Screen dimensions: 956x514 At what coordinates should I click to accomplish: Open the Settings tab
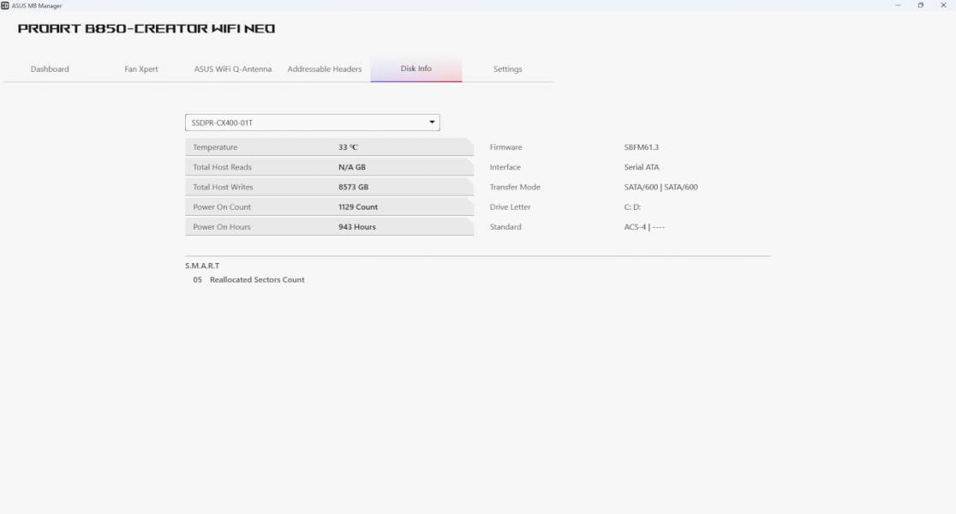point(508,69)
